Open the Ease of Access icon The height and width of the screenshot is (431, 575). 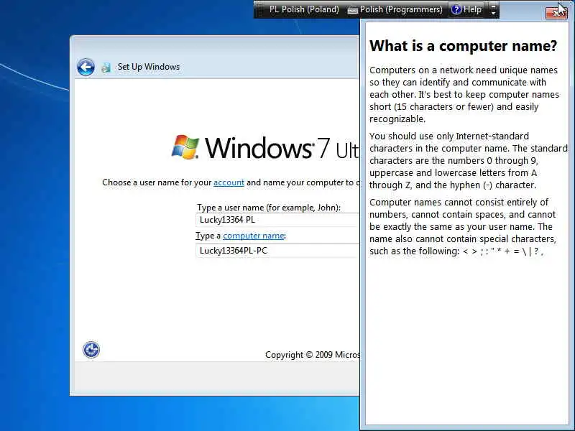91,349
